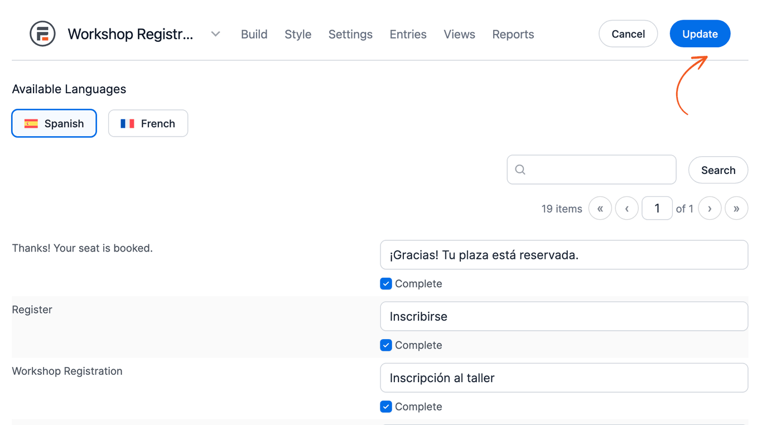This screenshot has height=425, width=781.
Task: Switch to the French language
Action: (x=148, y=123)
